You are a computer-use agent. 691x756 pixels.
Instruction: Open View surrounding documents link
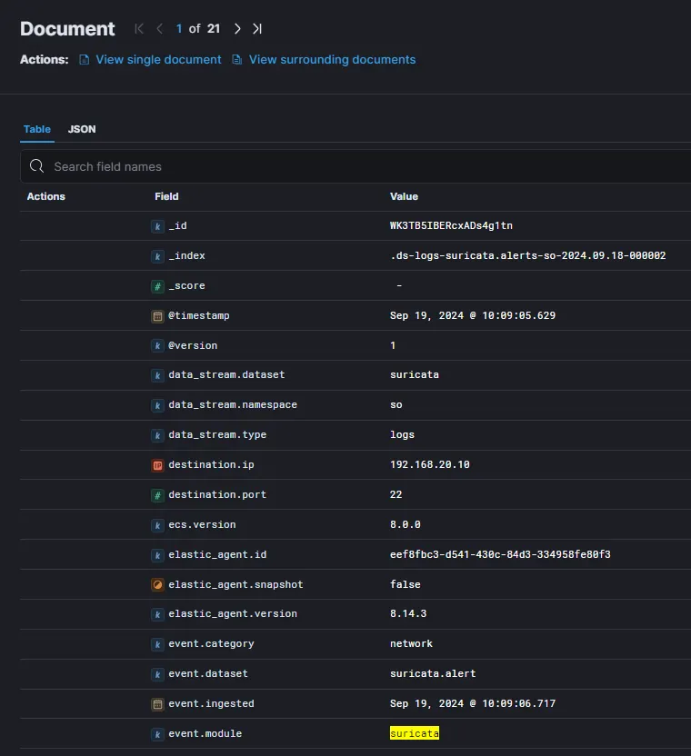(332, 60)
